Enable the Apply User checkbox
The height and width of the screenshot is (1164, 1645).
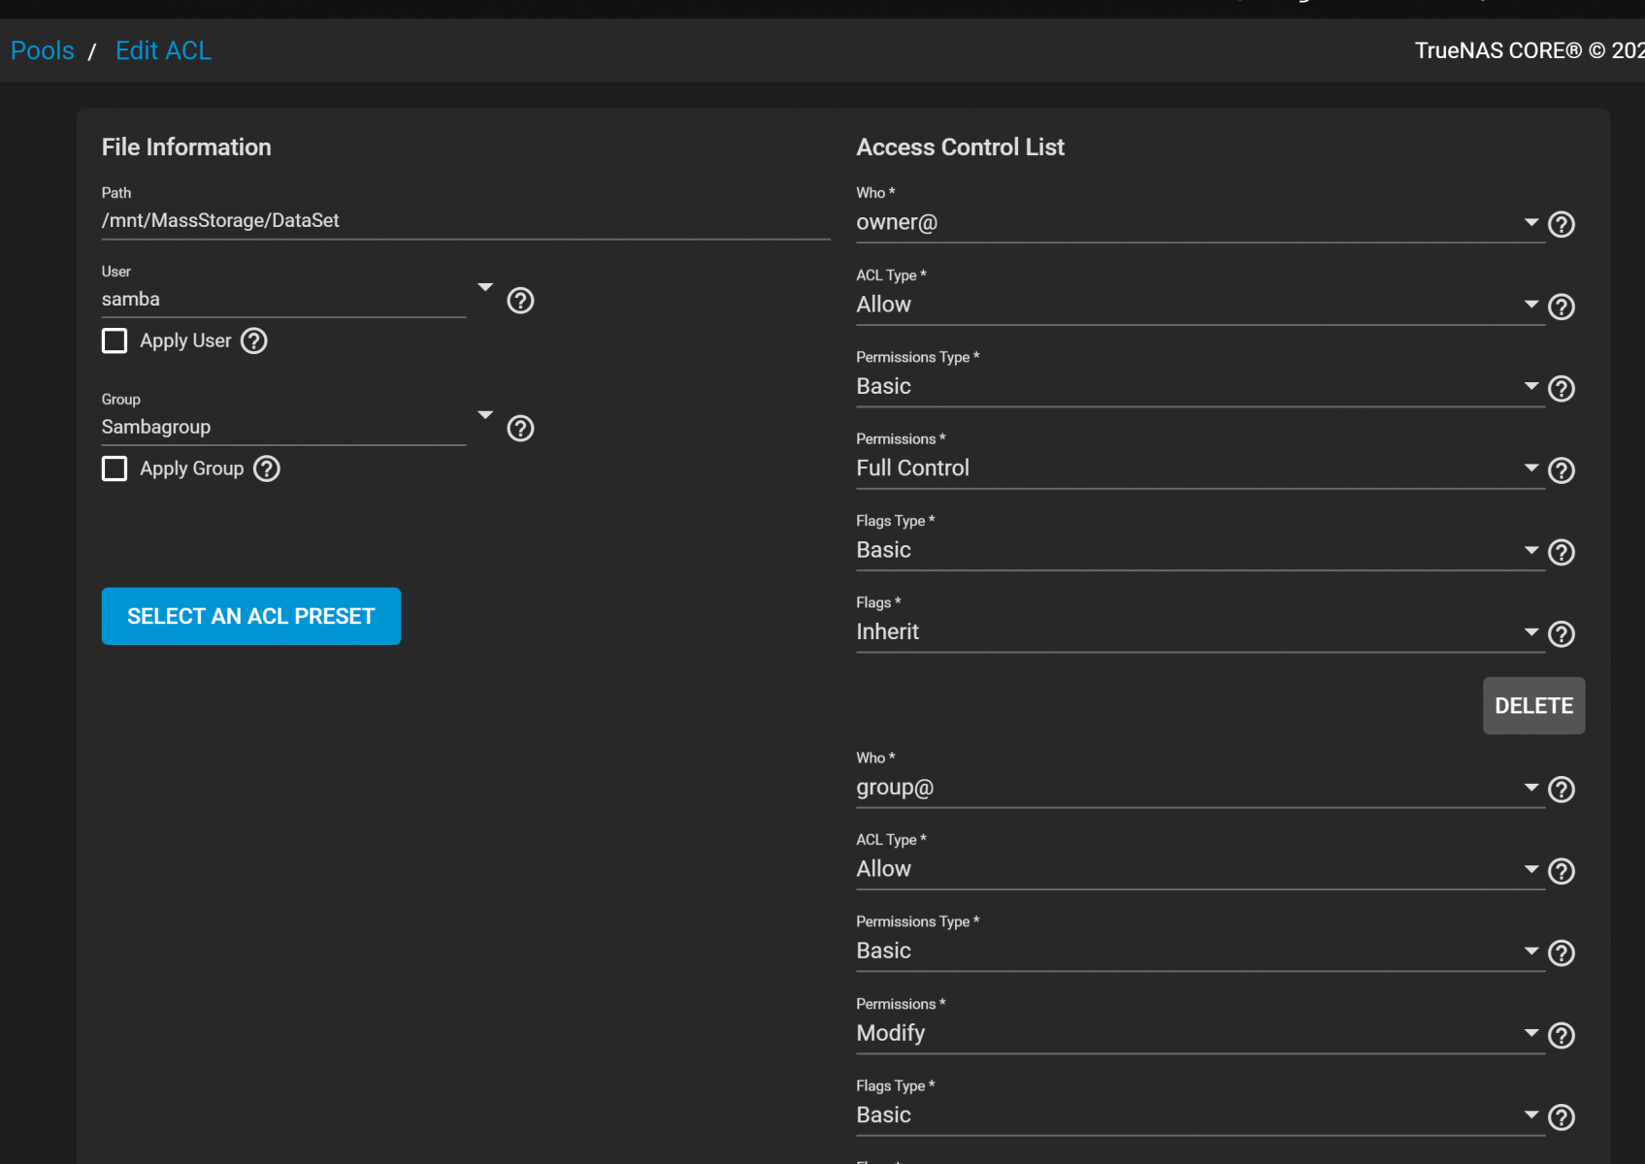115,341
